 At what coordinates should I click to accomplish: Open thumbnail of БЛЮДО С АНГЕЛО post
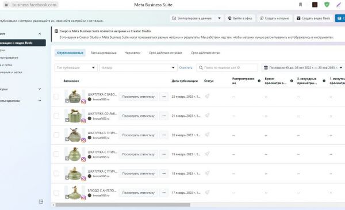pyautogui.click(x=75, y=192)
